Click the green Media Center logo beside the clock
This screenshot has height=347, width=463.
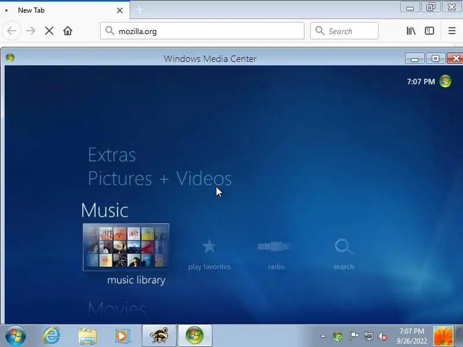click(445, 82)
